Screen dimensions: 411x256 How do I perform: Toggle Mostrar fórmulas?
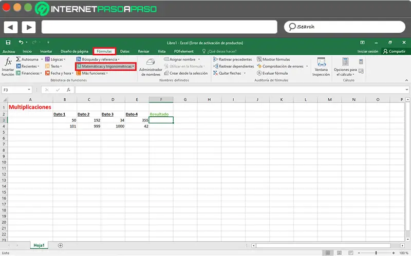273,59
